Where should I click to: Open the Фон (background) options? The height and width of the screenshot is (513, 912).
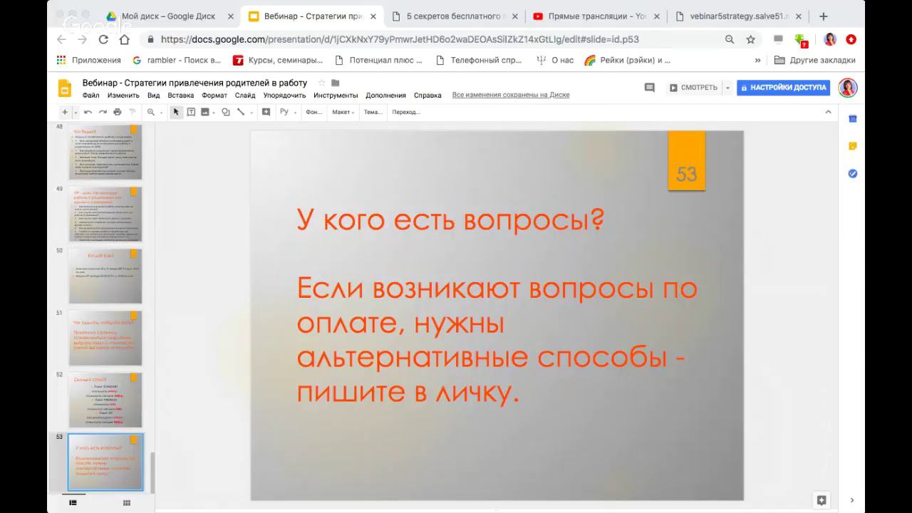click(313, 112)
